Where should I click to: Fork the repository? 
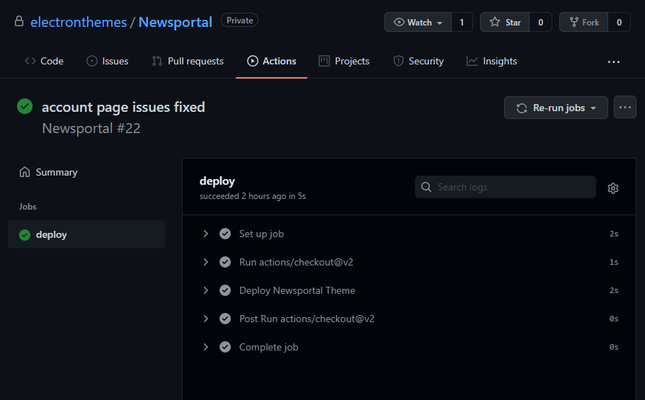click(583, 22)
